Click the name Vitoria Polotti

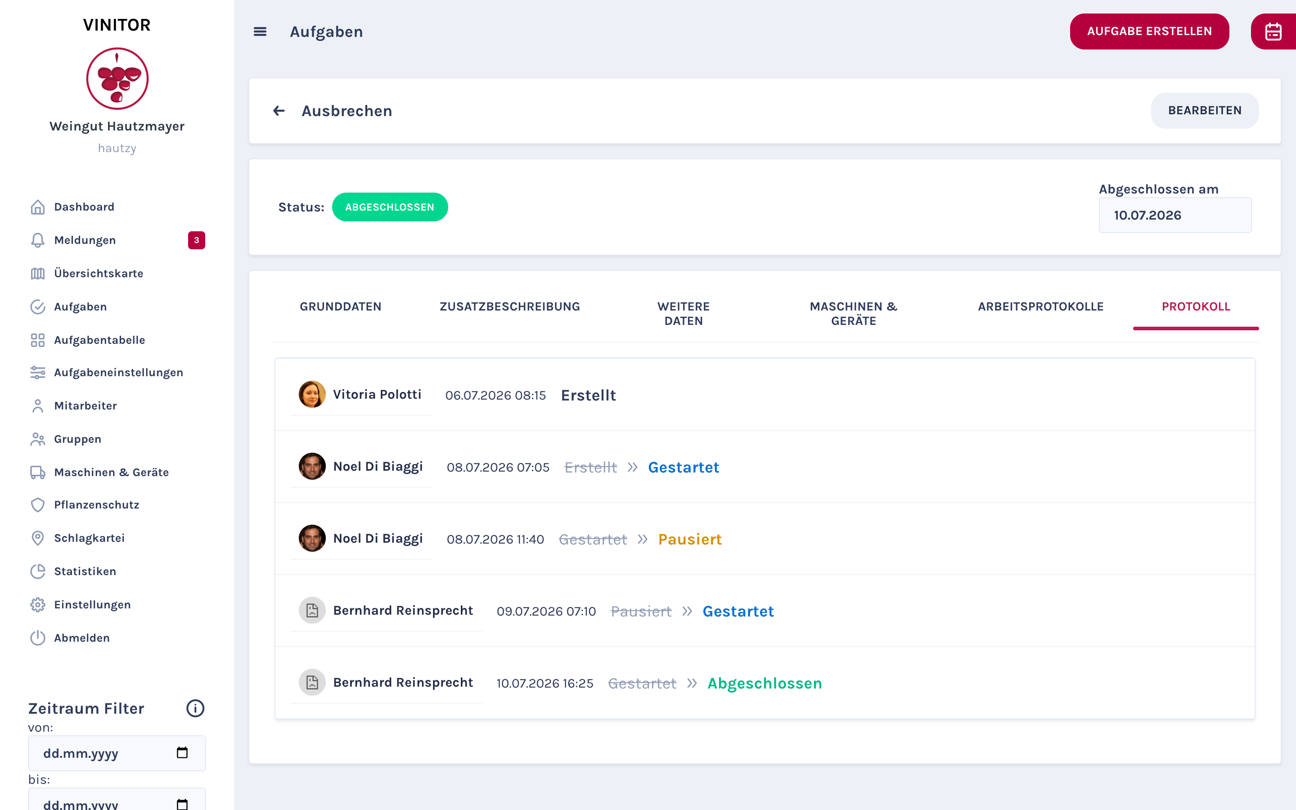pos(377,394)
